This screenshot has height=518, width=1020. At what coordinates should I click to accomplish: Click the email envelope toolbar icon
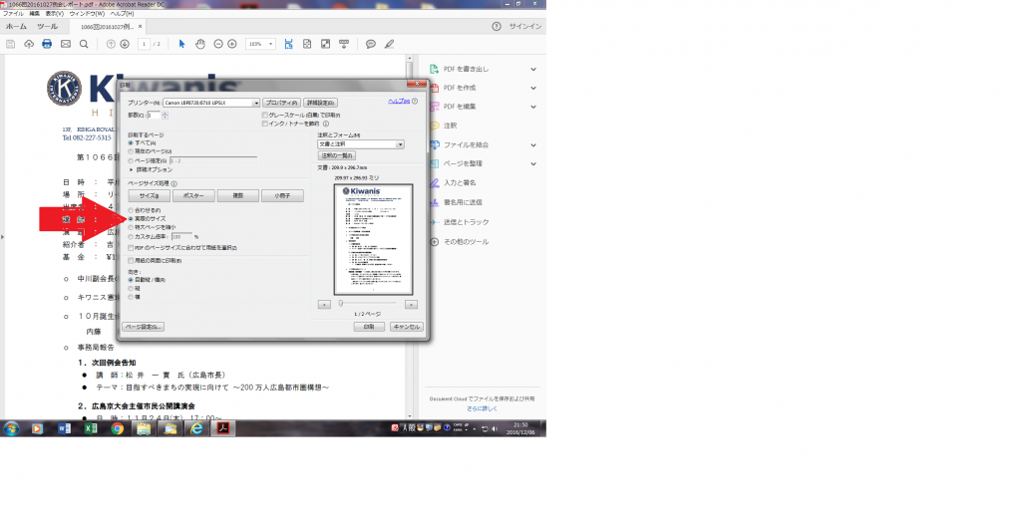tap(66, 44)
